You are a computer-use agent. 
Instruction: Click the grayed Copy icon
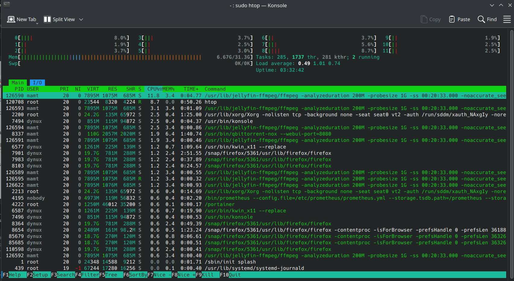click(x=424, y=19)
